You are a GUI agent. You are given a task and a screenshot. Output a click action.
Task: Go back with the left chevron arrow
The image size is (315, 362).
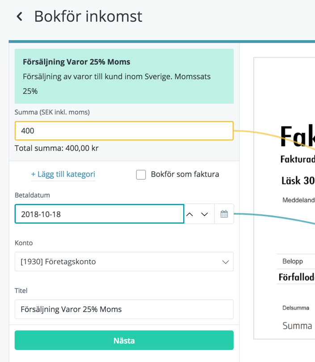(20, 17)
